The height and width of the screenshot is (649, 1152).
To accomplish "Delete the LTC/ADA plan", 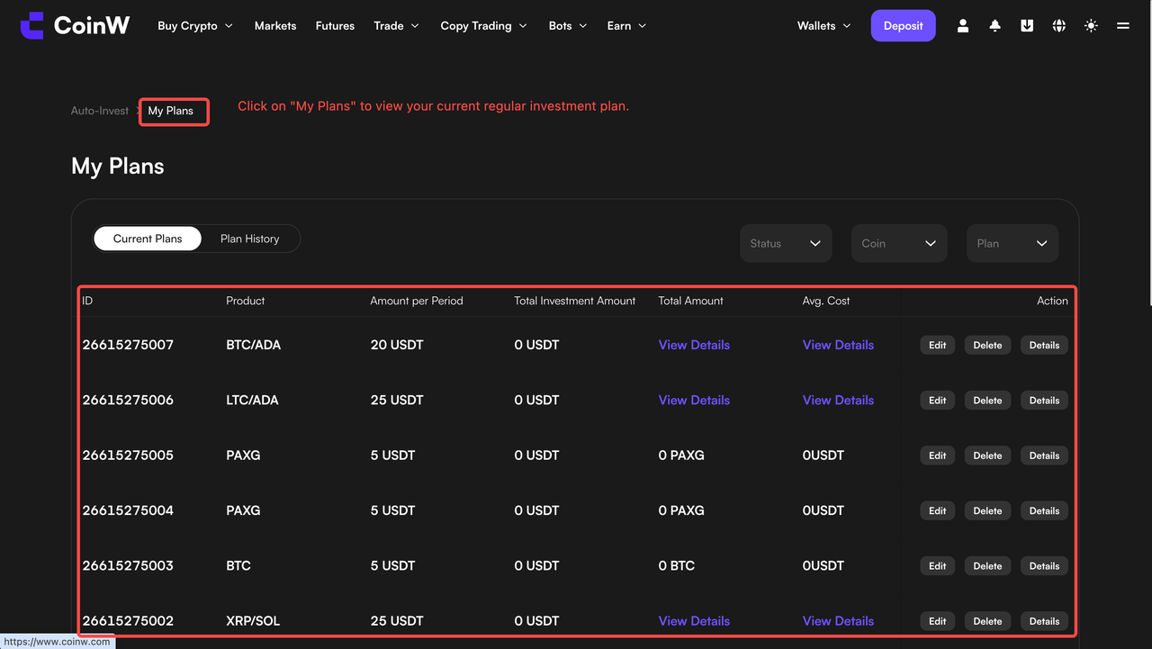I will coord(987,401).
